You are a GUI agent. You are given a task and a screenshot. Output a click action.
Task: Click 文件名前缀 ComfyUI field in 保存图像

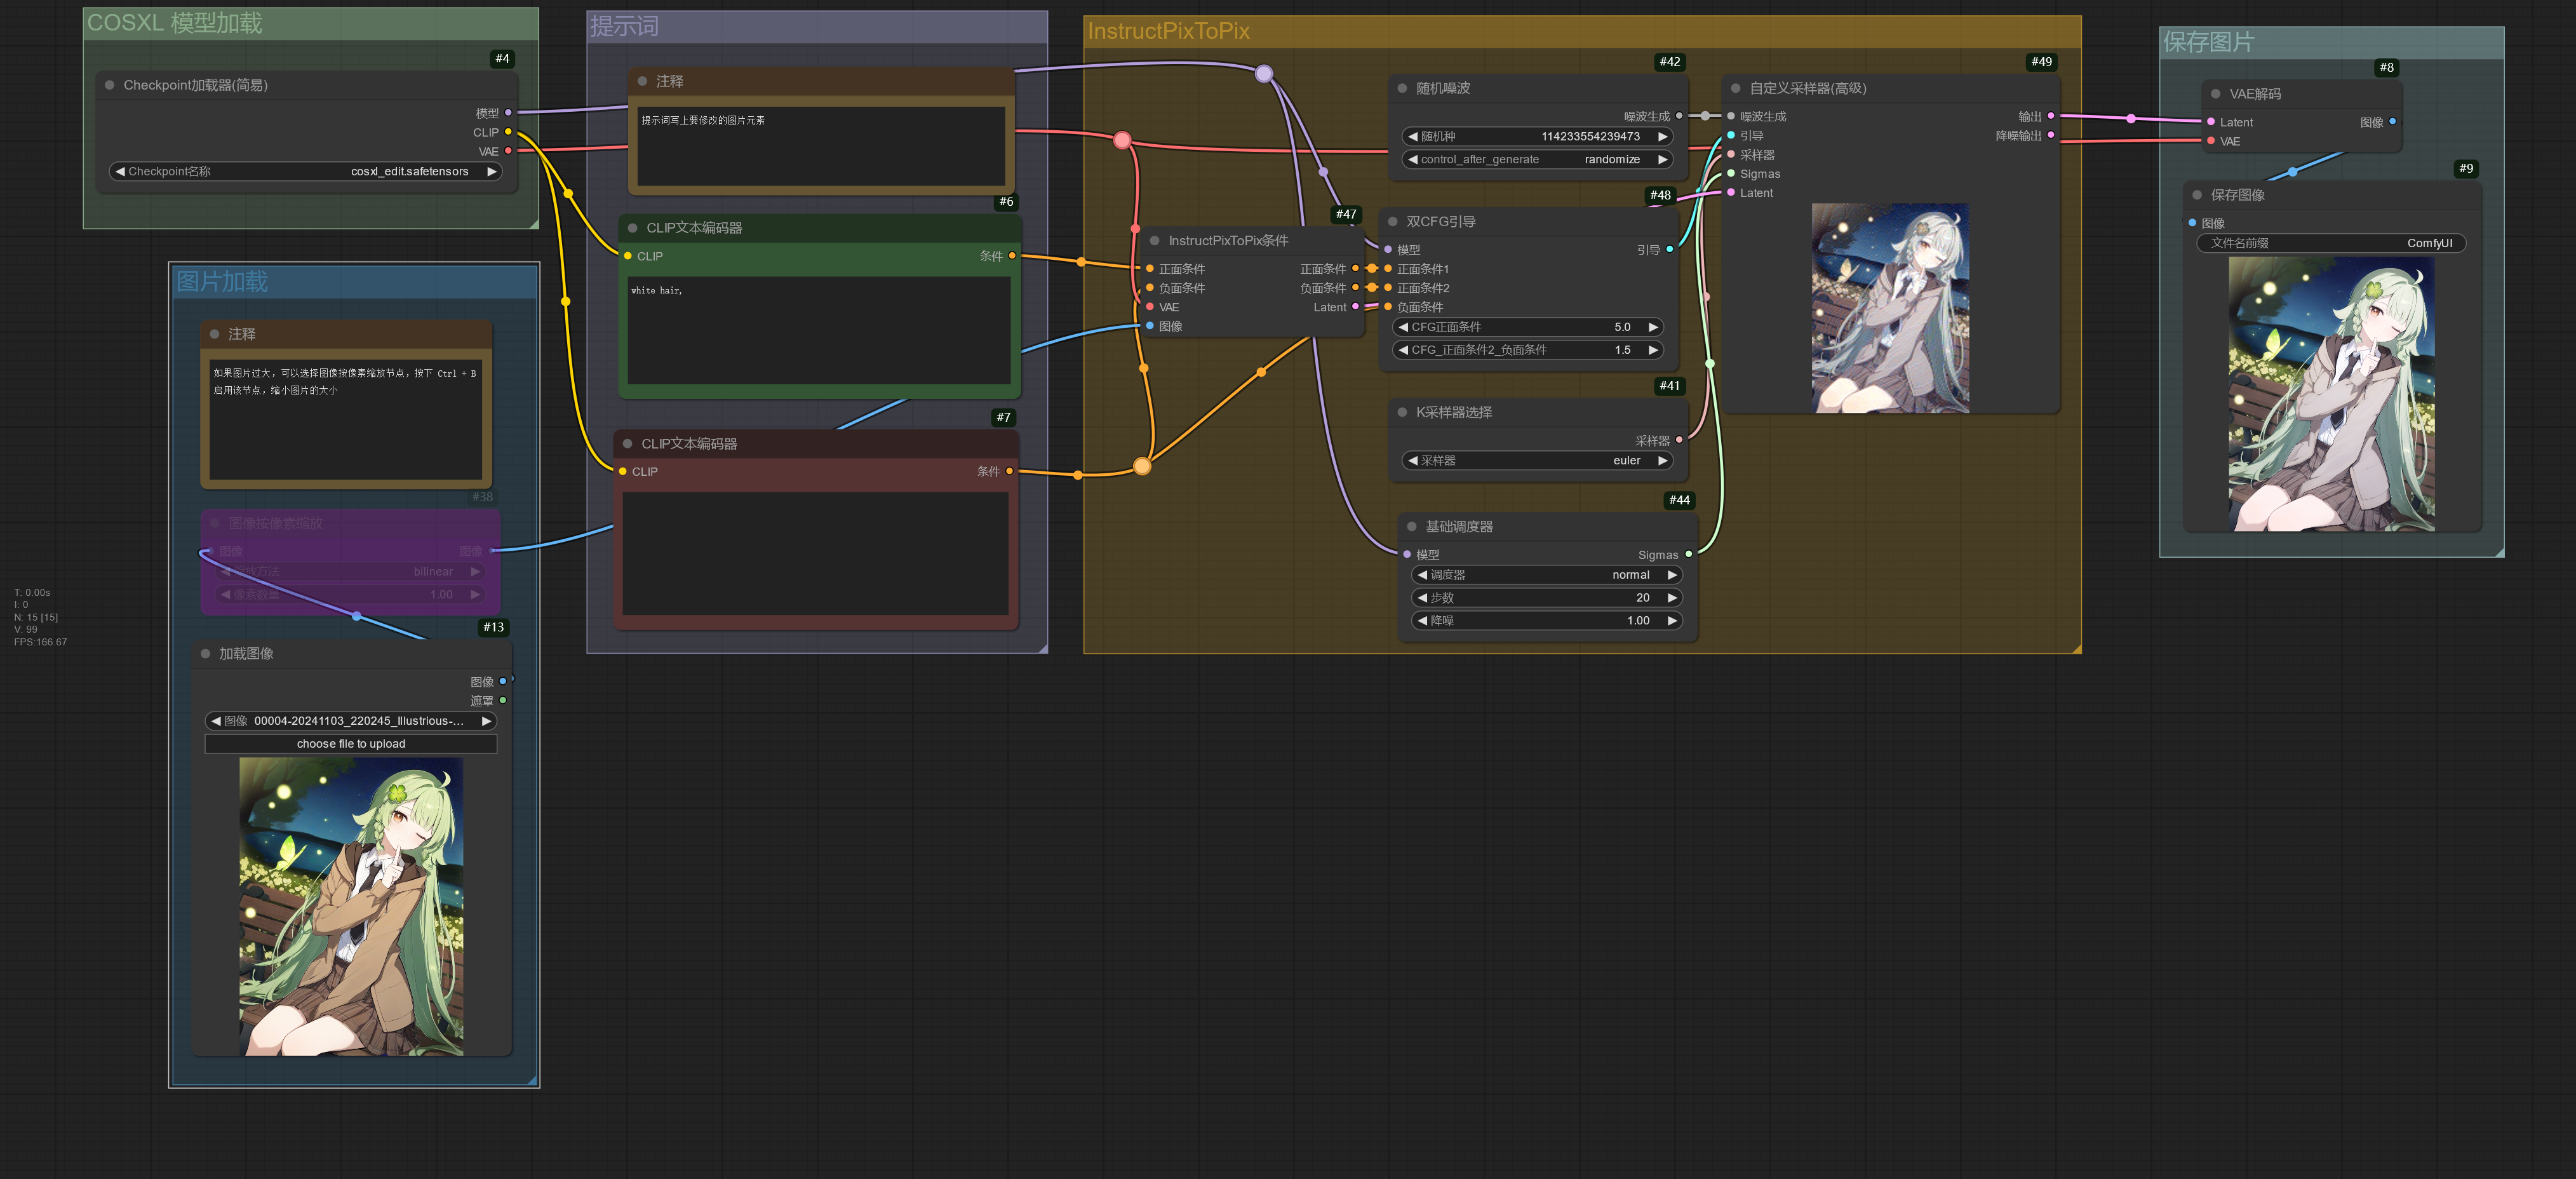tap(2330, 243)
